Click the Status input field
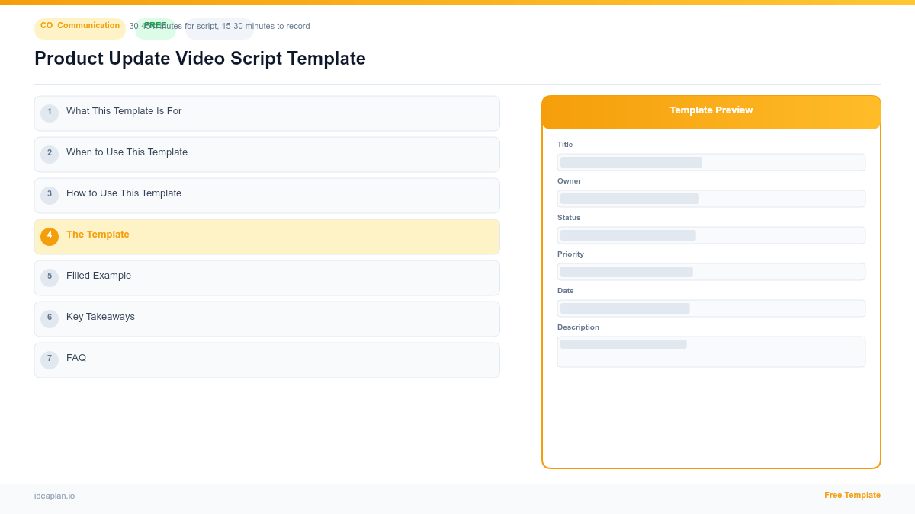This screenshot has width=915, height=514. (x=711, y=235)
